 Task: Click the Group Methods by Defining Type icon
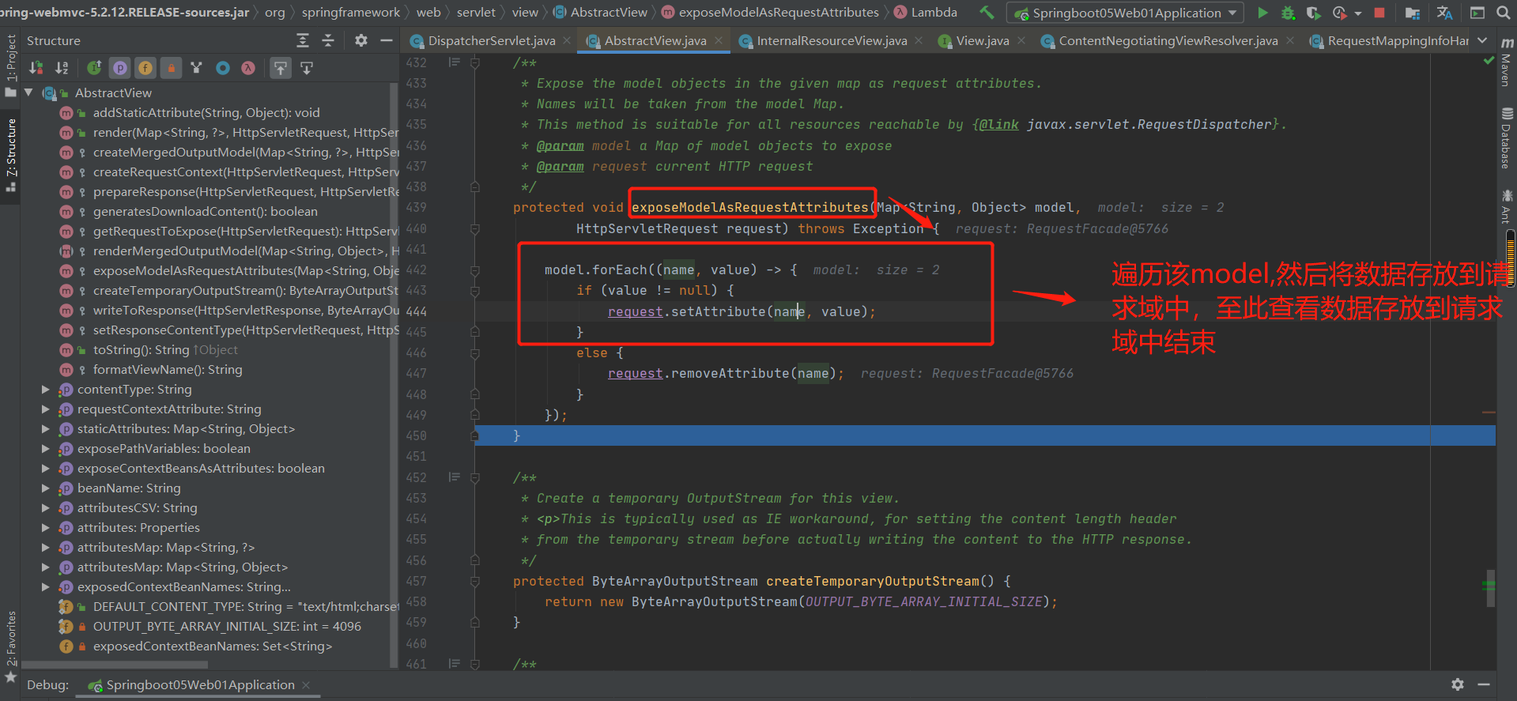(x=196, y=68)
